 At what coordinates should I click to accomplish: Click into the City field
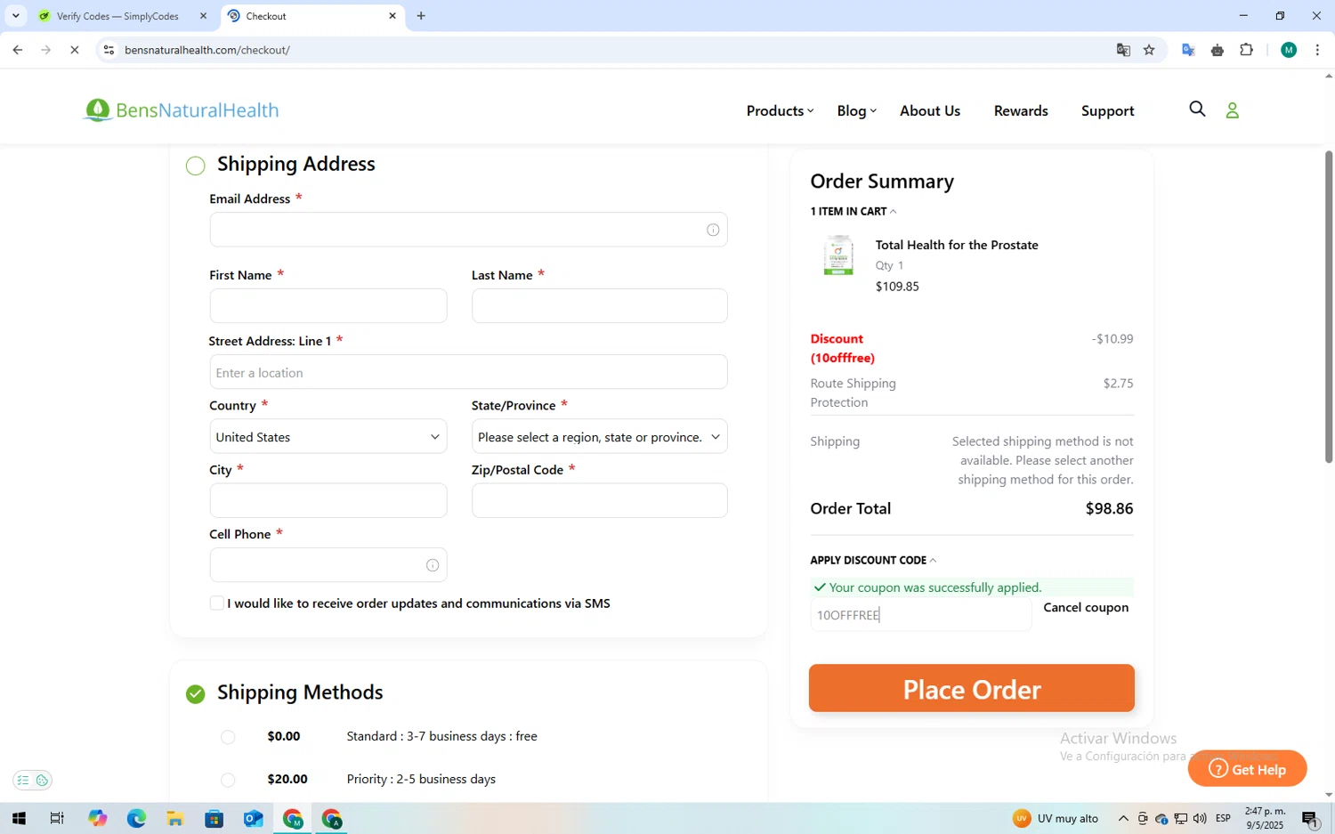[328, 501]
